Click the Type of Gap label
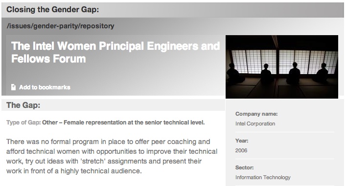The height and width of the screenshot is (186, 347). click(23, 123)
